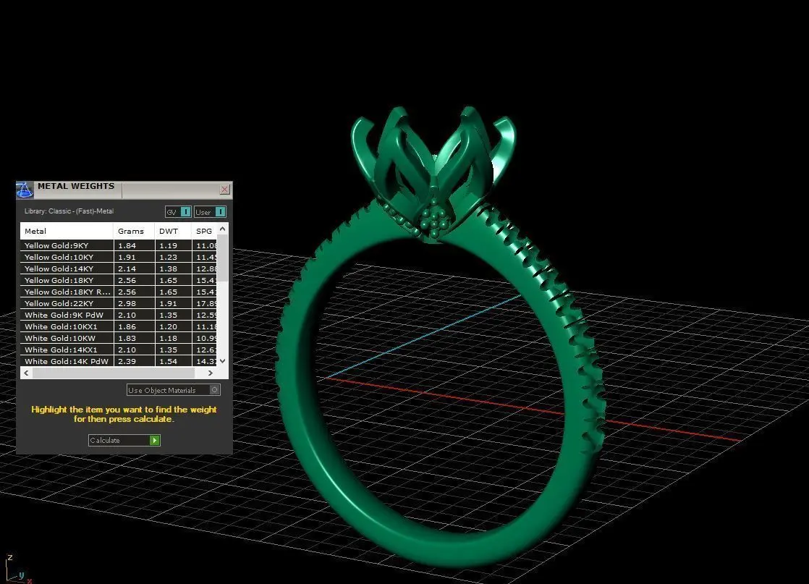Click the green Calculate play arrow
This screenshot has width=809, height=584.
coord(154,440)
